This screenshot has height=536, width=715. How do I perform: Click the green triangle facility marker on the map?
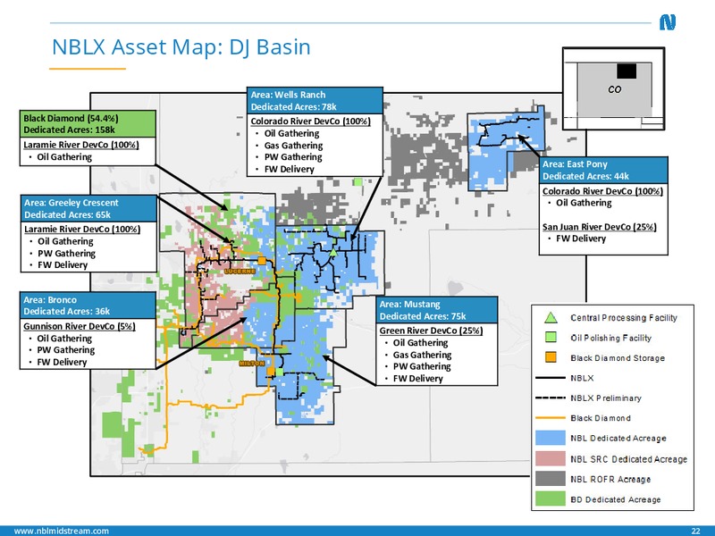tap(333, 252)
